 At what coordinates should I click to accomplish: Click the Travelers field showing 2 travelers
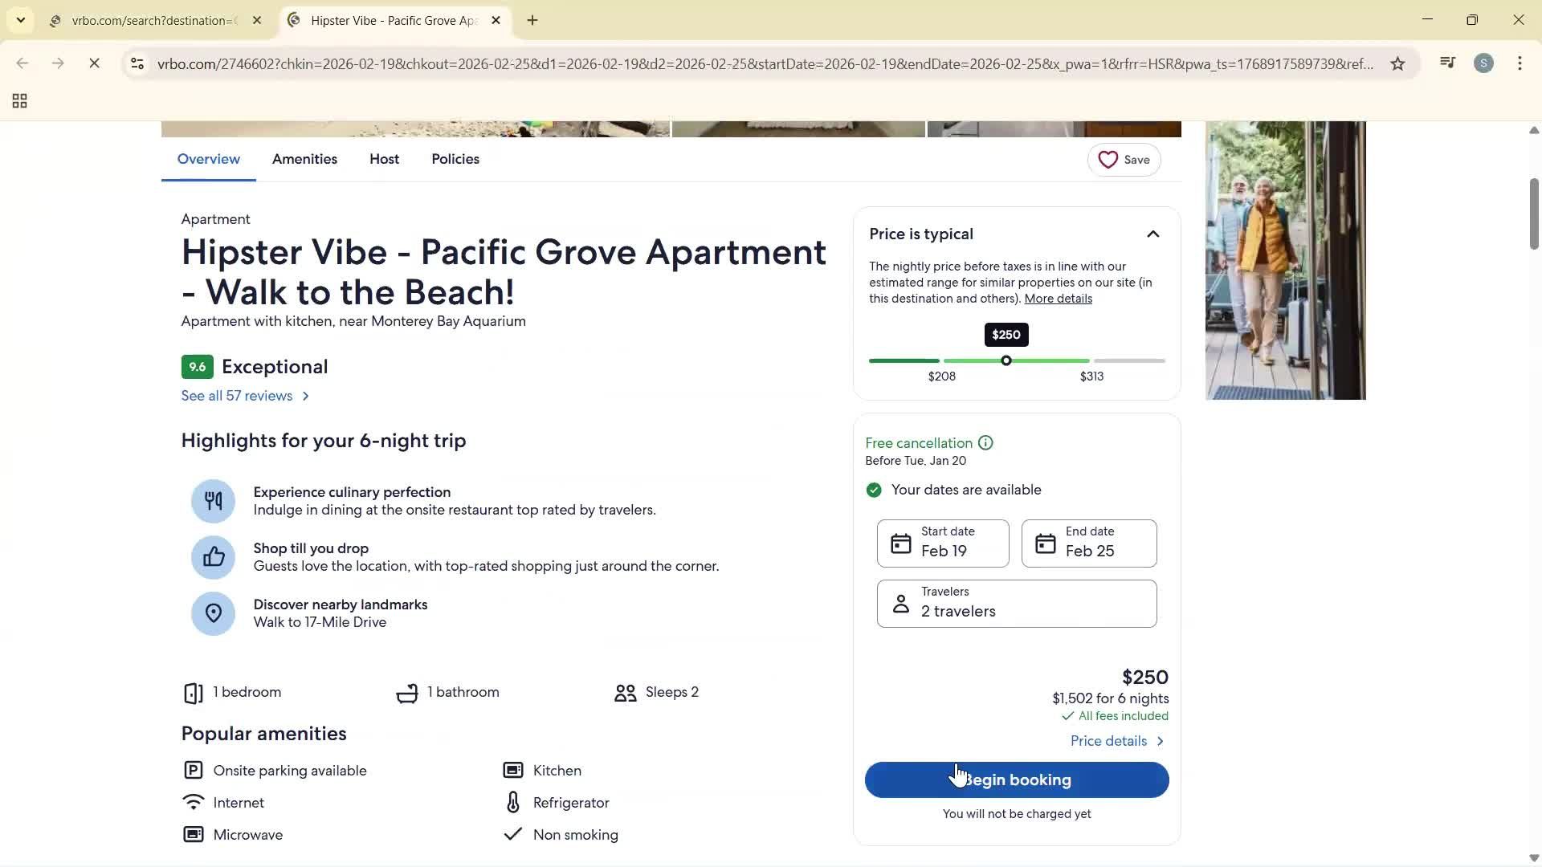click(1016, 603)
